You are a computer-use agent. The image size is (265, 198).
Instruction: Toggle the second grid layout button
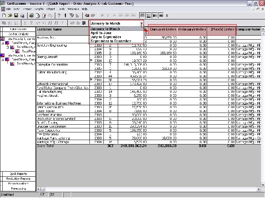(x=149, y=16)
